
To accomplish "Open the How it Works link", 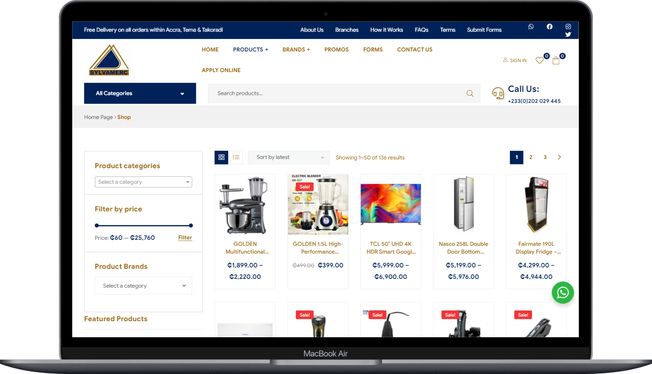I will pos(387,30).
